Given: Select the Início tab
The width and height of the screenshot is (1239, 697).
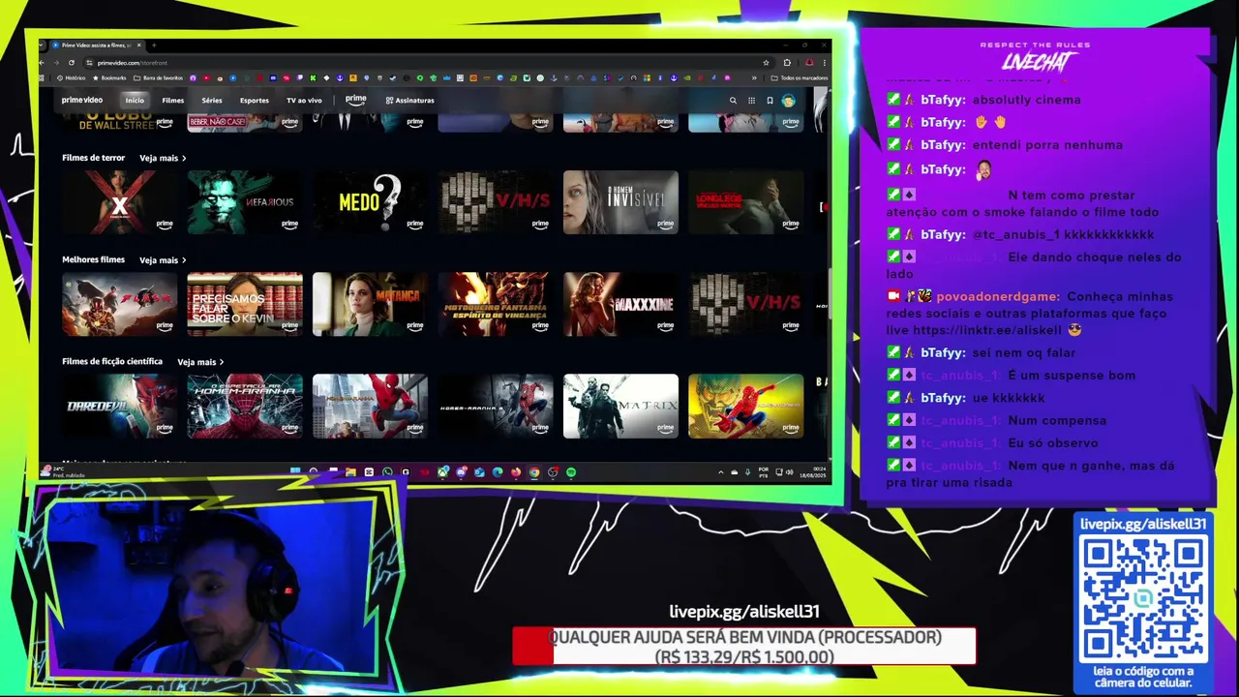Looking at the screenshot, I should coord(135,100).
